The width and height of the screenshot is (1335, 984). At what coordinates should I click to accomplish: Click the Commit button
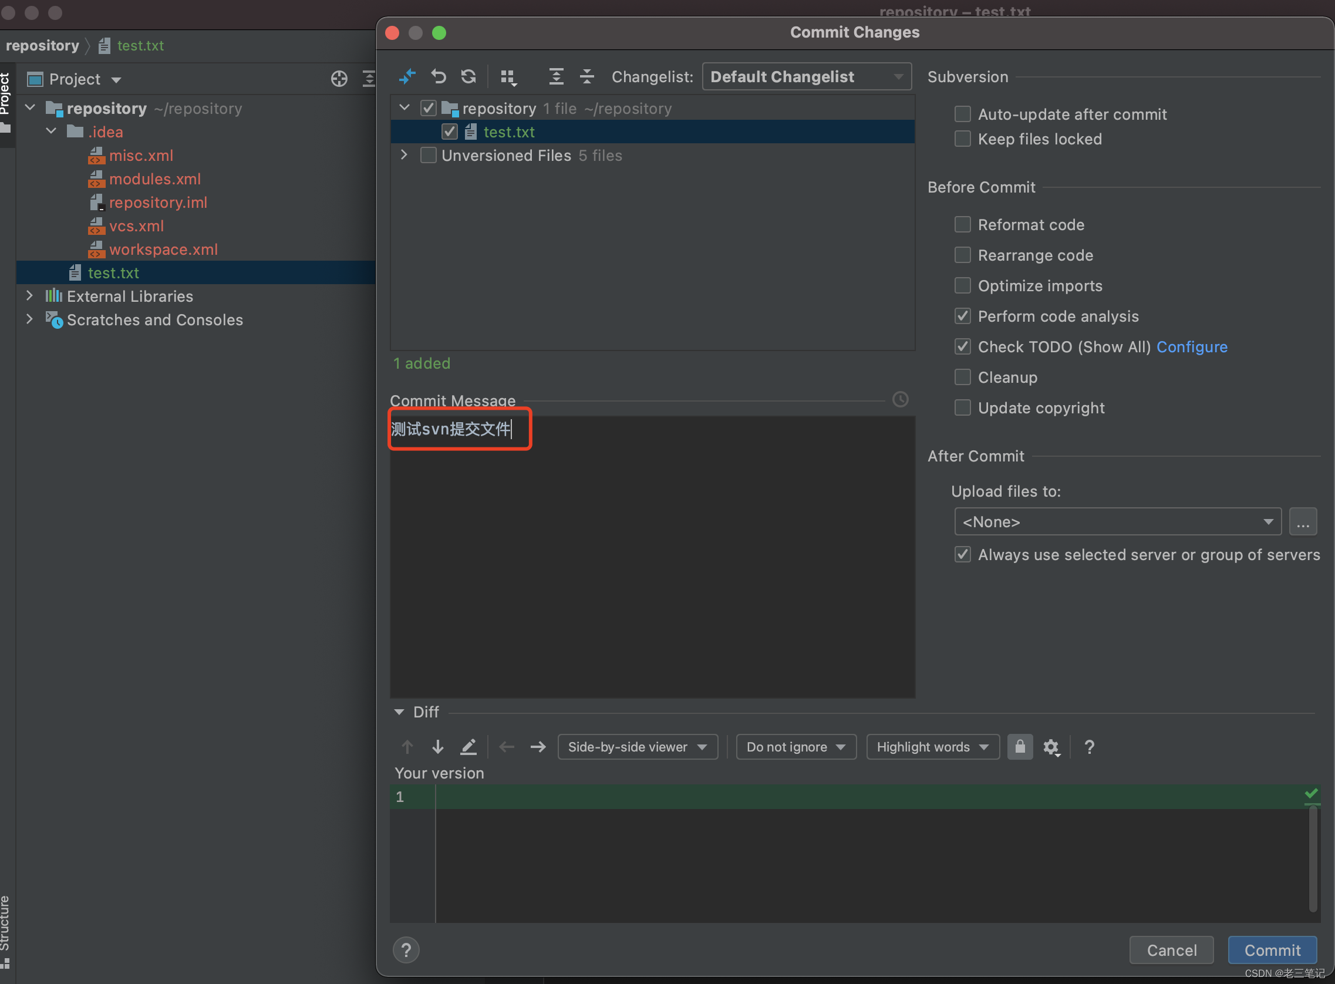pos(1272,950)
